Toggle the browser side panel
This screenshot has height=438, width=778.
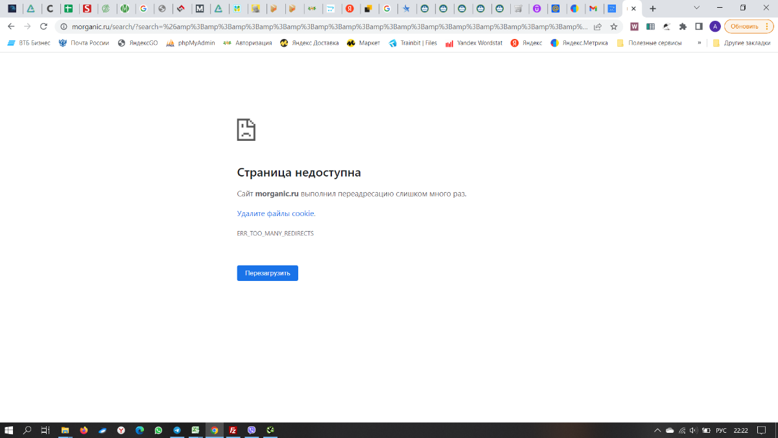click(x=699, y=27)
